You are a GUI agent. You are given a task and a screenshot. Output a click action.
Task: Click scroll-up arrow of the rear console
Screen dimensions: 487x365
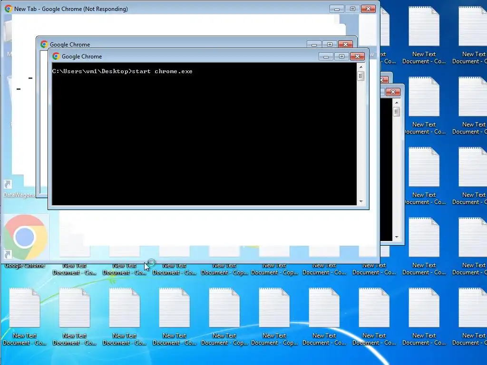click(x=396, y=103)
